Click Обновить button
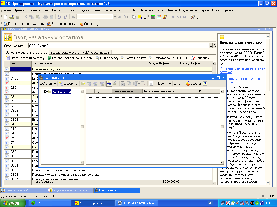 (200, 58)
